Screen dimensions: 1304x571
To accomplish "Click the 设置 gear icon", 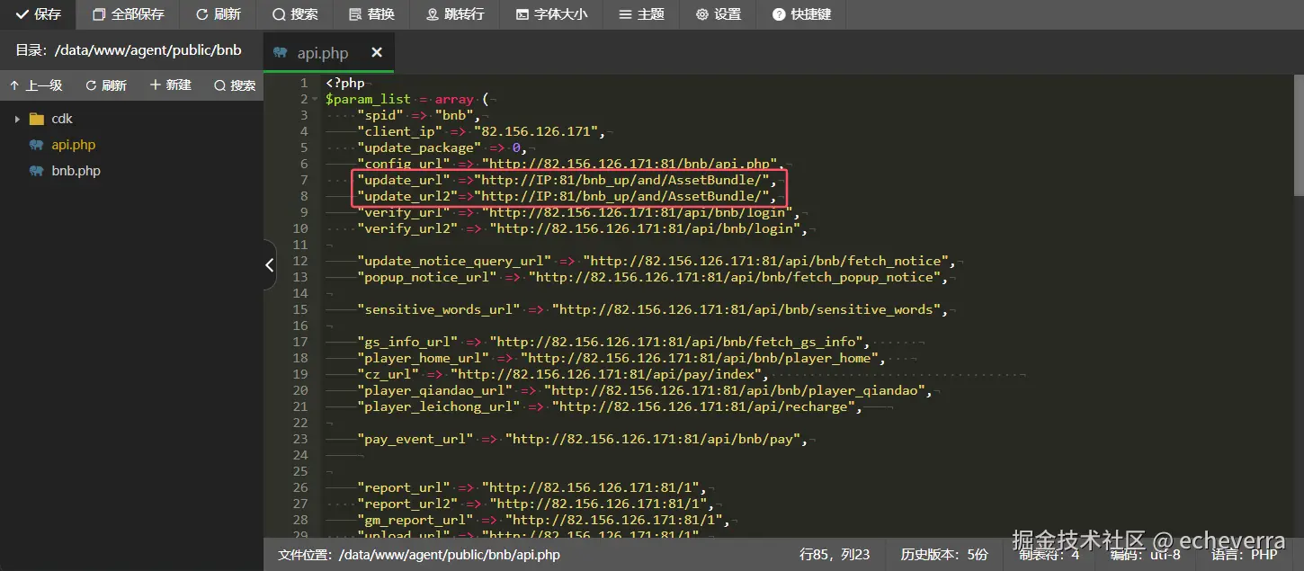I will point(701,14).
